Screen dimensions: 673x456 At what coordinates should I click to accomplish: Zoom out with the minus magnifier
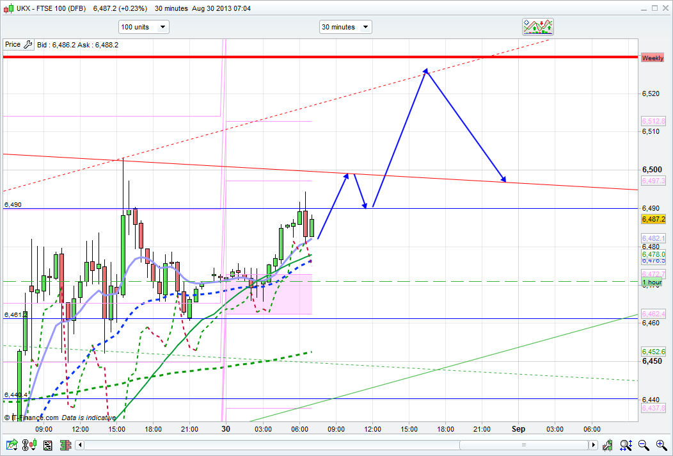click(644, 444)
